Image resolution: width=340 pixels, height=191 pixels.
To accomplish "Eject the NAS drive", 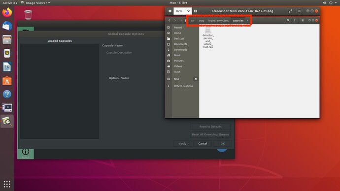I will tap(196, 79).
